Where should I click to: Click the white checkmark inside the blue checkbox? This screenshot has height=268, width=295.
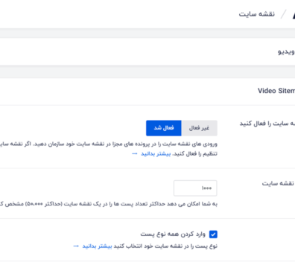[x=213, y=234]
